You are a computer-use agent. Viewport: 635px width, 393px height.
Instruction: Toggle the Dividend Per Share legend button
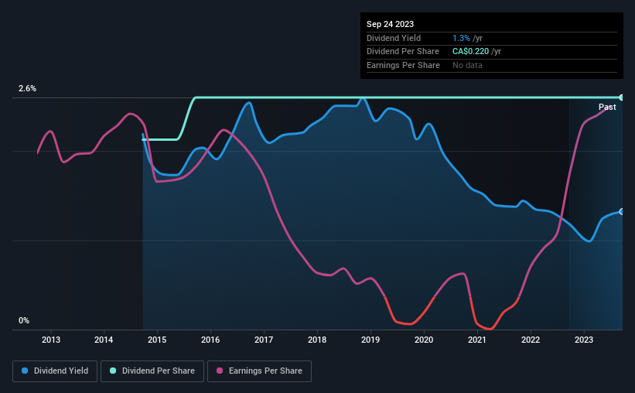[x=152, y=371]
